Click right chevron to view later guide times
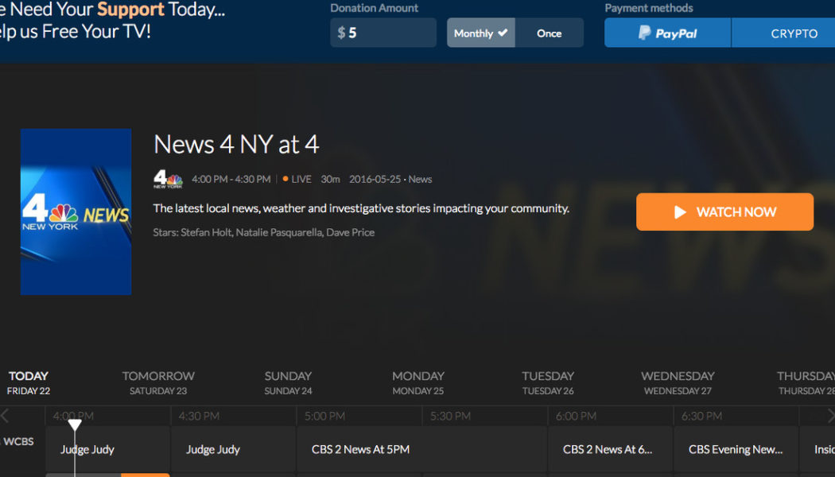 (x=829, y=415)
